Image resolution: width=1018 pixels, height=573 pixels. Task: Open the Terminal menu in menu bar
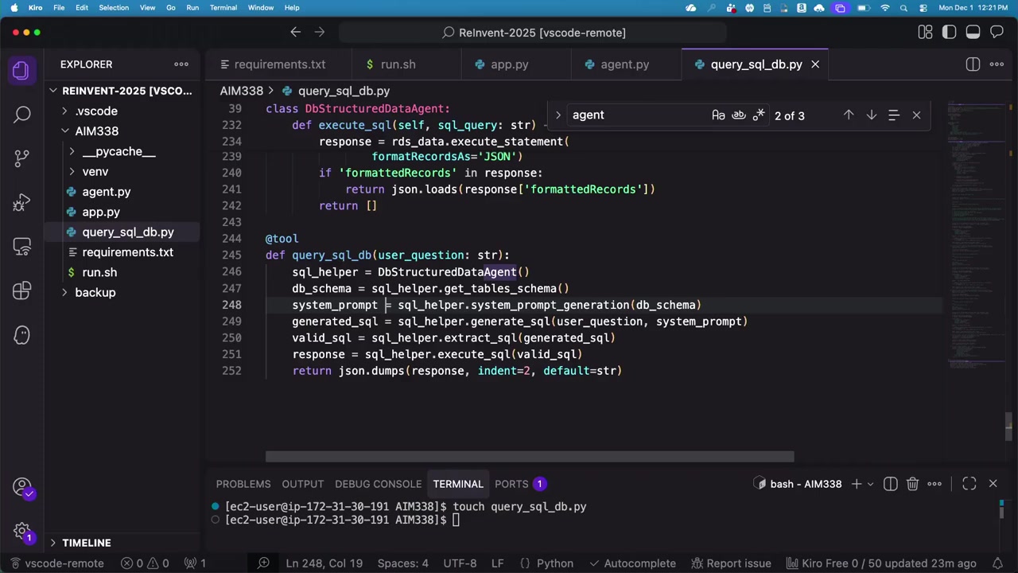(223, 8)
